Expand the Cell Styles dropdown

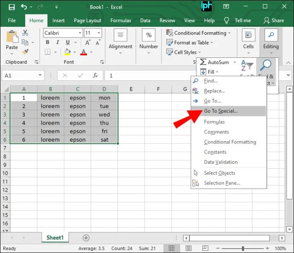click(x=199, y=52)
